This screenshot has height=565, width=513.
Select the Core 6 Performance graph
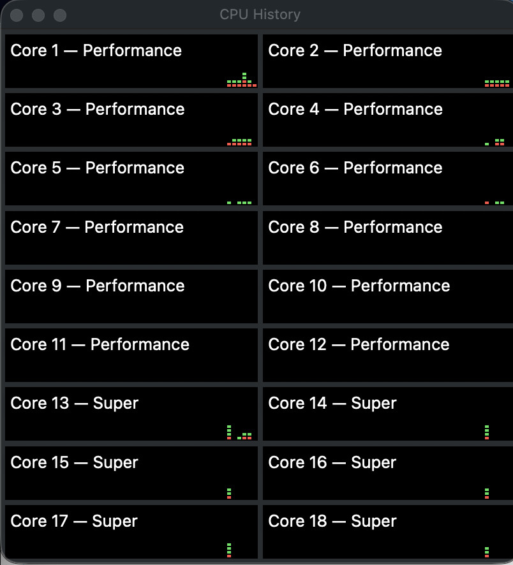[388, 179]
